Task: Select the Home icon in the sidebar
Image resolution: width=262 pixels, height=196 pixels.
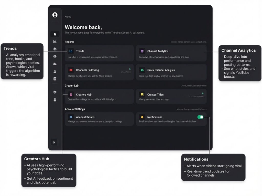Action: pos(55,34)
